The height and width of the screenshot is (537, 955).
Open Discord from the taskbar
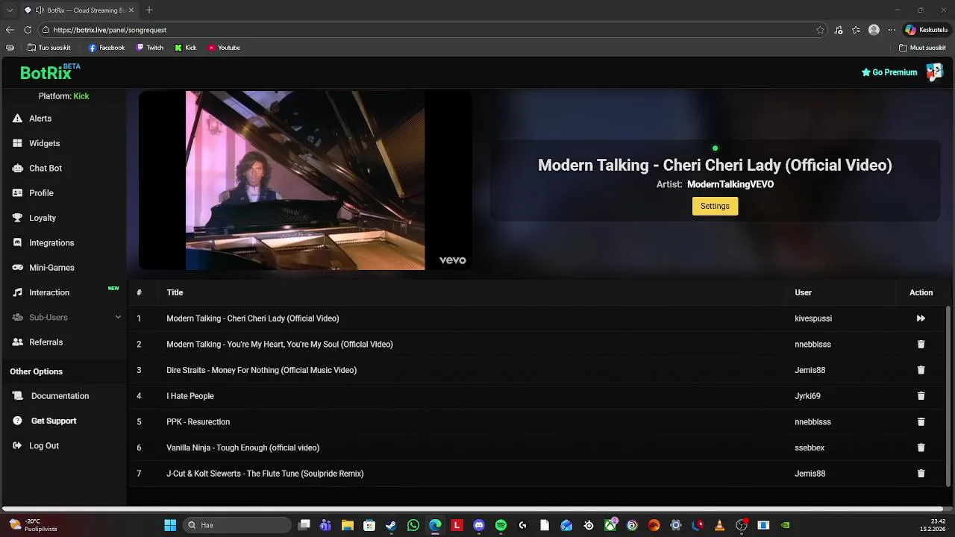point(479,525)
